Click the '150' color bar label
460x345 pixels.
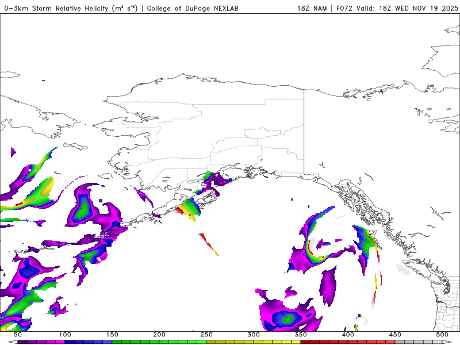click(112, 335)
